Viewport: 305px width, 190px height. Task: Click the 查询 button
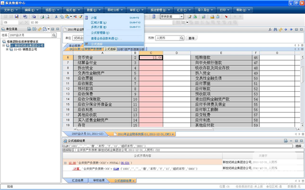[192, 38]
